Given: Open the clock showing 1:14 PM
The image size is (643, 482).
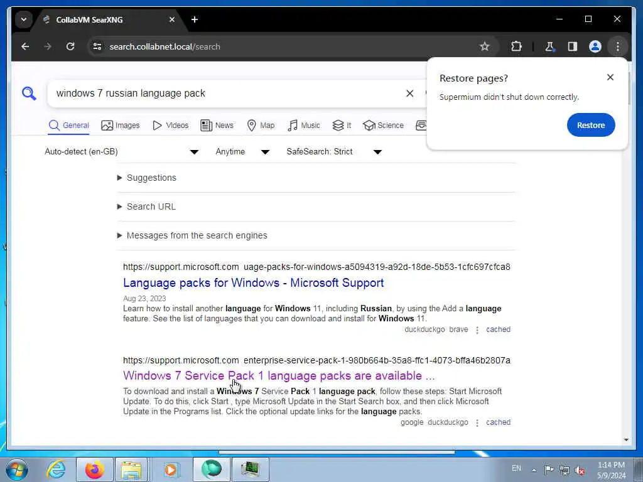Looking at the screenshot, I should (x=611, y=470).
